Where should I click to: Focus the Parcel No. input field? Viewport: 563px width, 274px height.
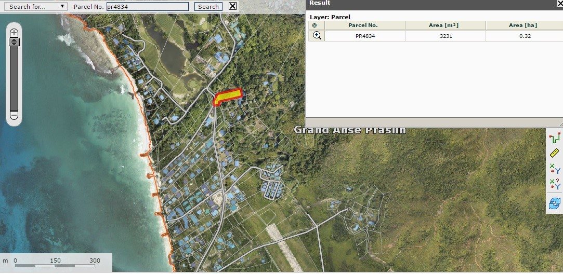(x=148, y=6)
